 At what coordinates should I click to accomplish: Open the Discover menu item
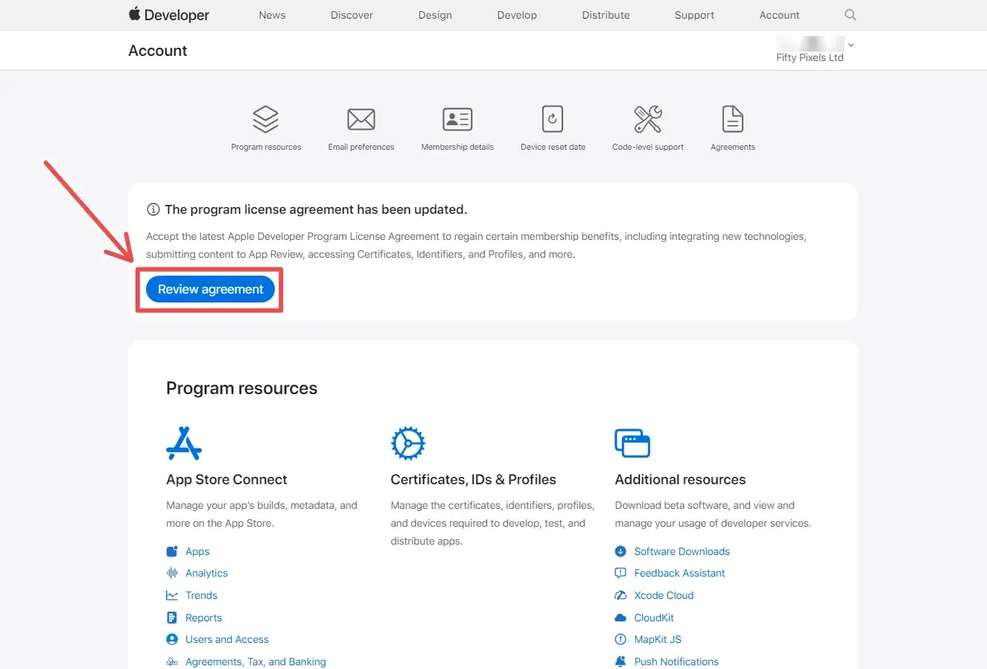click(352, 15)
